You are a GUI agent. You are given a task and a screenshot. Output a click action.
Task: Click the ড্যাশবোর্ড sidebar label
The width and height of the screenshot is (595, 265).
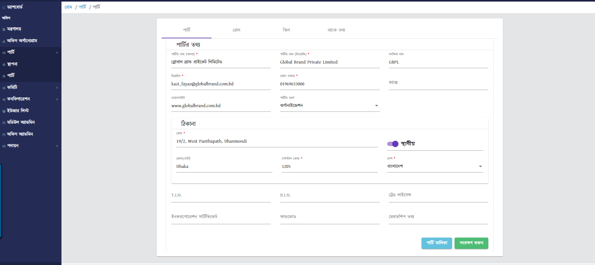15,7
